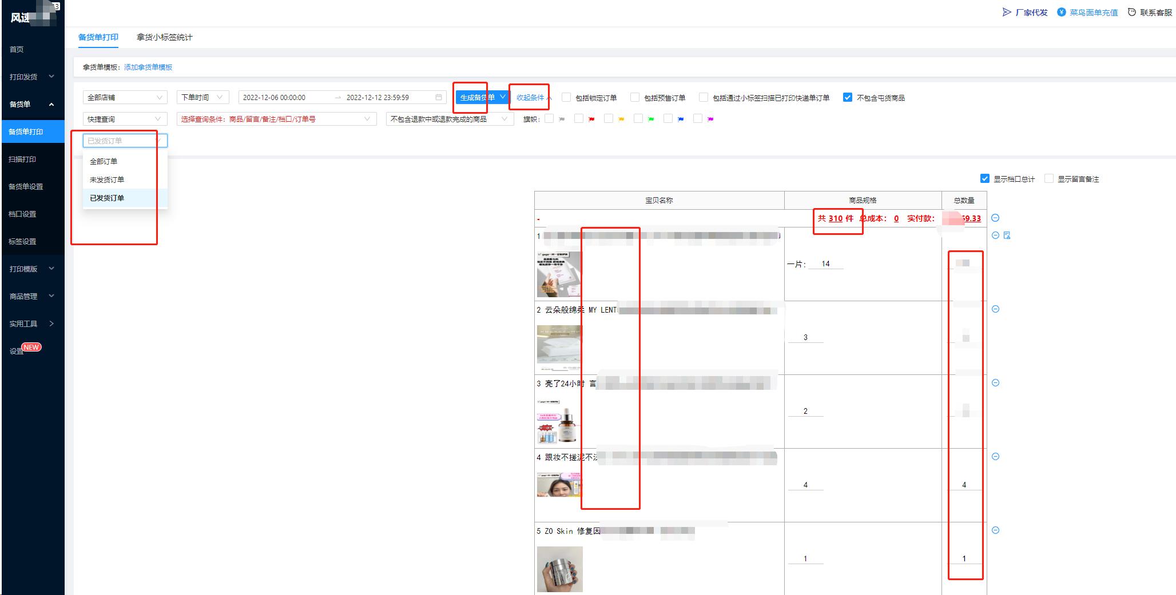Collapse the 备货单 sidebar menu
This screenshot has width=1176, height=595.
pos(32,104)
